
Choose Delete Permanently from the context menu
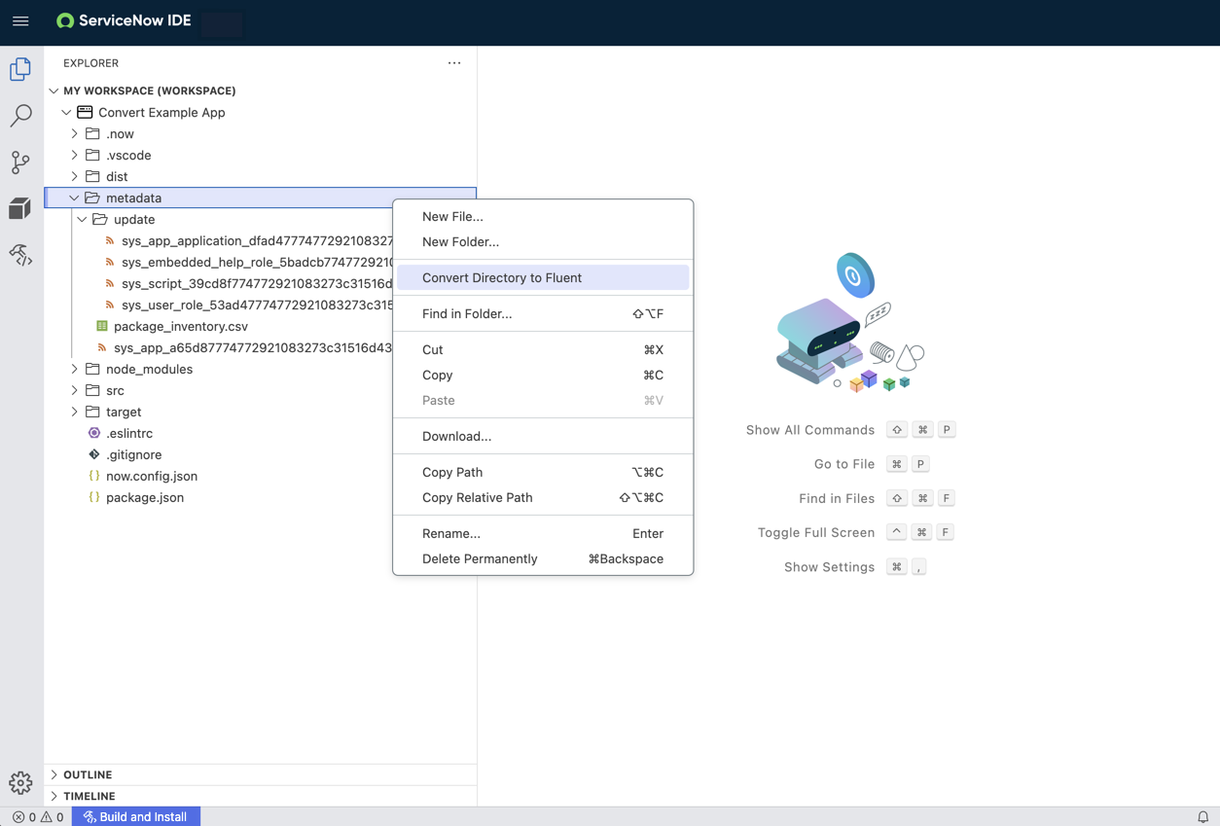(543, 558)
